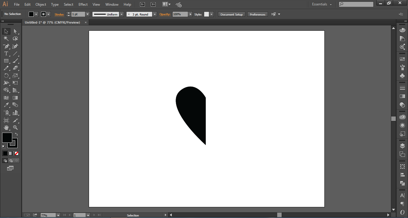Pick the Zoom tool

16,127
